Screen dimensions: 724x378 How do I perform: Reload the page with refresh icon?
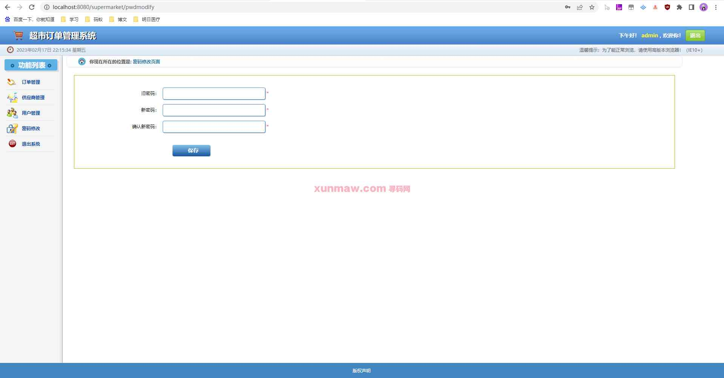pyautogui.click(x=32, y=7)
